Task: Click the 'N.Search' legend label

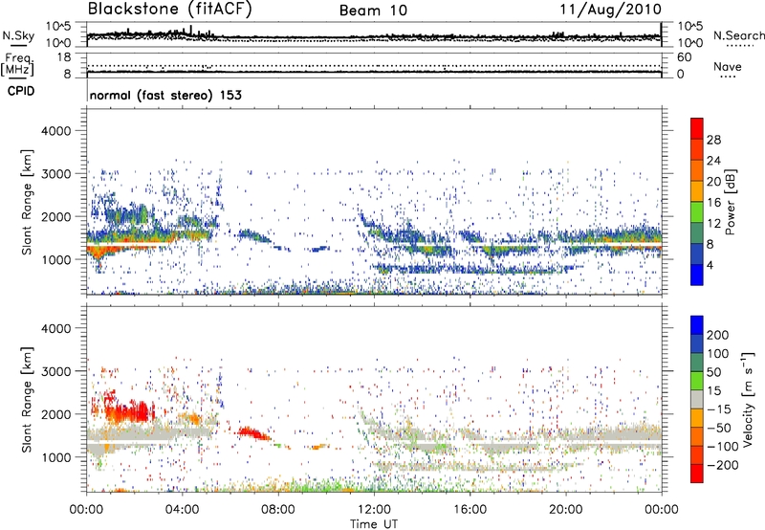Action: coord(738,35)
